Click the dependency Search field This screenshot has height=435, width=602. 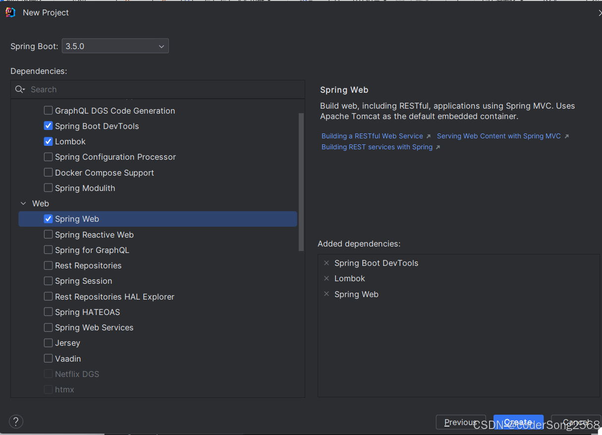[x=158, y=89]
